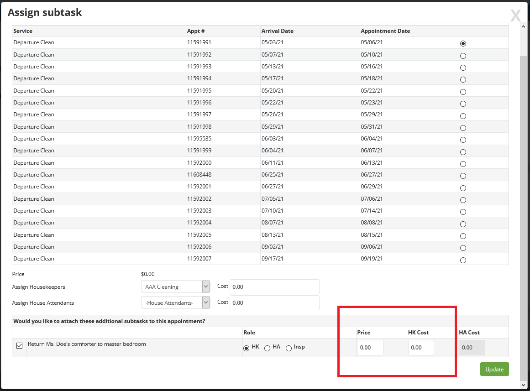Select the radio for the 09/02/21 arrival
This screenshot has width=530, height=391.
click(x=463, y=248)
